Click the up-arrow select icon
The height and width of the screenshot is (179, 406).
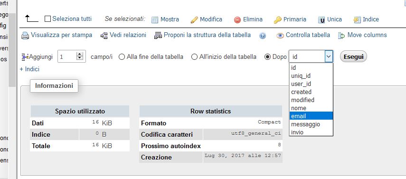click(x=32, y=19)
